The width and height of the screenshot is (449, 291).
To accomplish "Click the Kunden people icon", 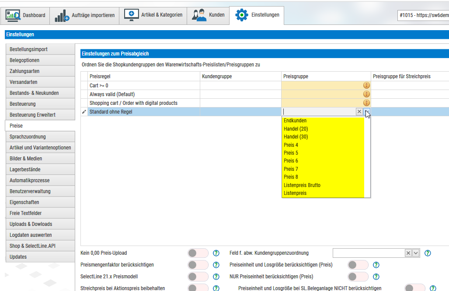I will (x=199, y=15).
